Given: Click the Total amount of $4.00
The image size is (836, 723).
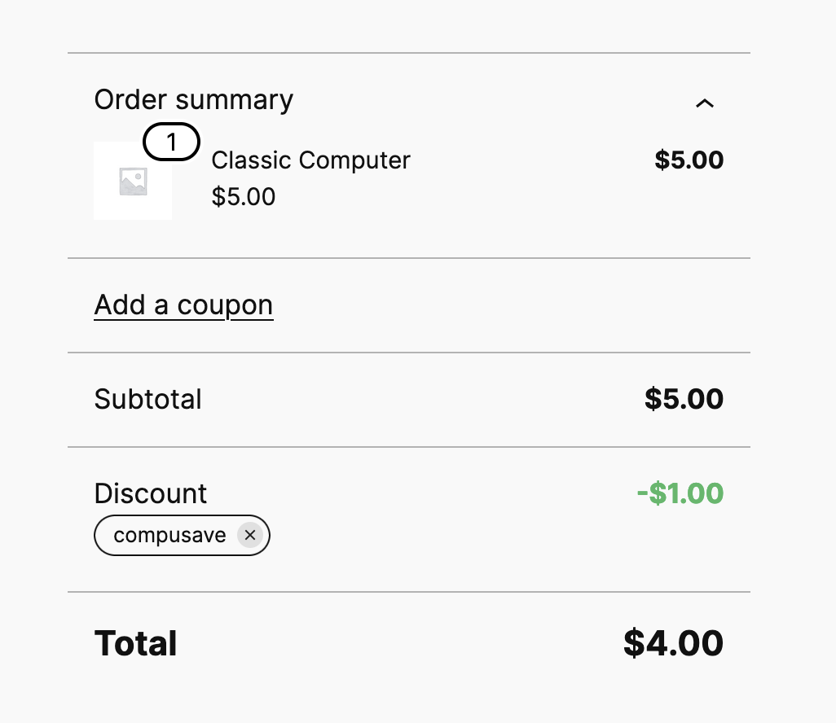Looking at the screenshot, I should pos(674,642).
